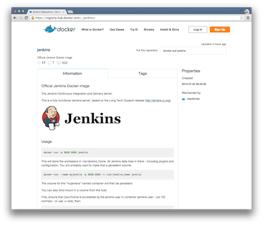Image resolution: width=263 pixels, height=225 pixels.
Task: Click the Maintained by label
Action: coord(191,93)
